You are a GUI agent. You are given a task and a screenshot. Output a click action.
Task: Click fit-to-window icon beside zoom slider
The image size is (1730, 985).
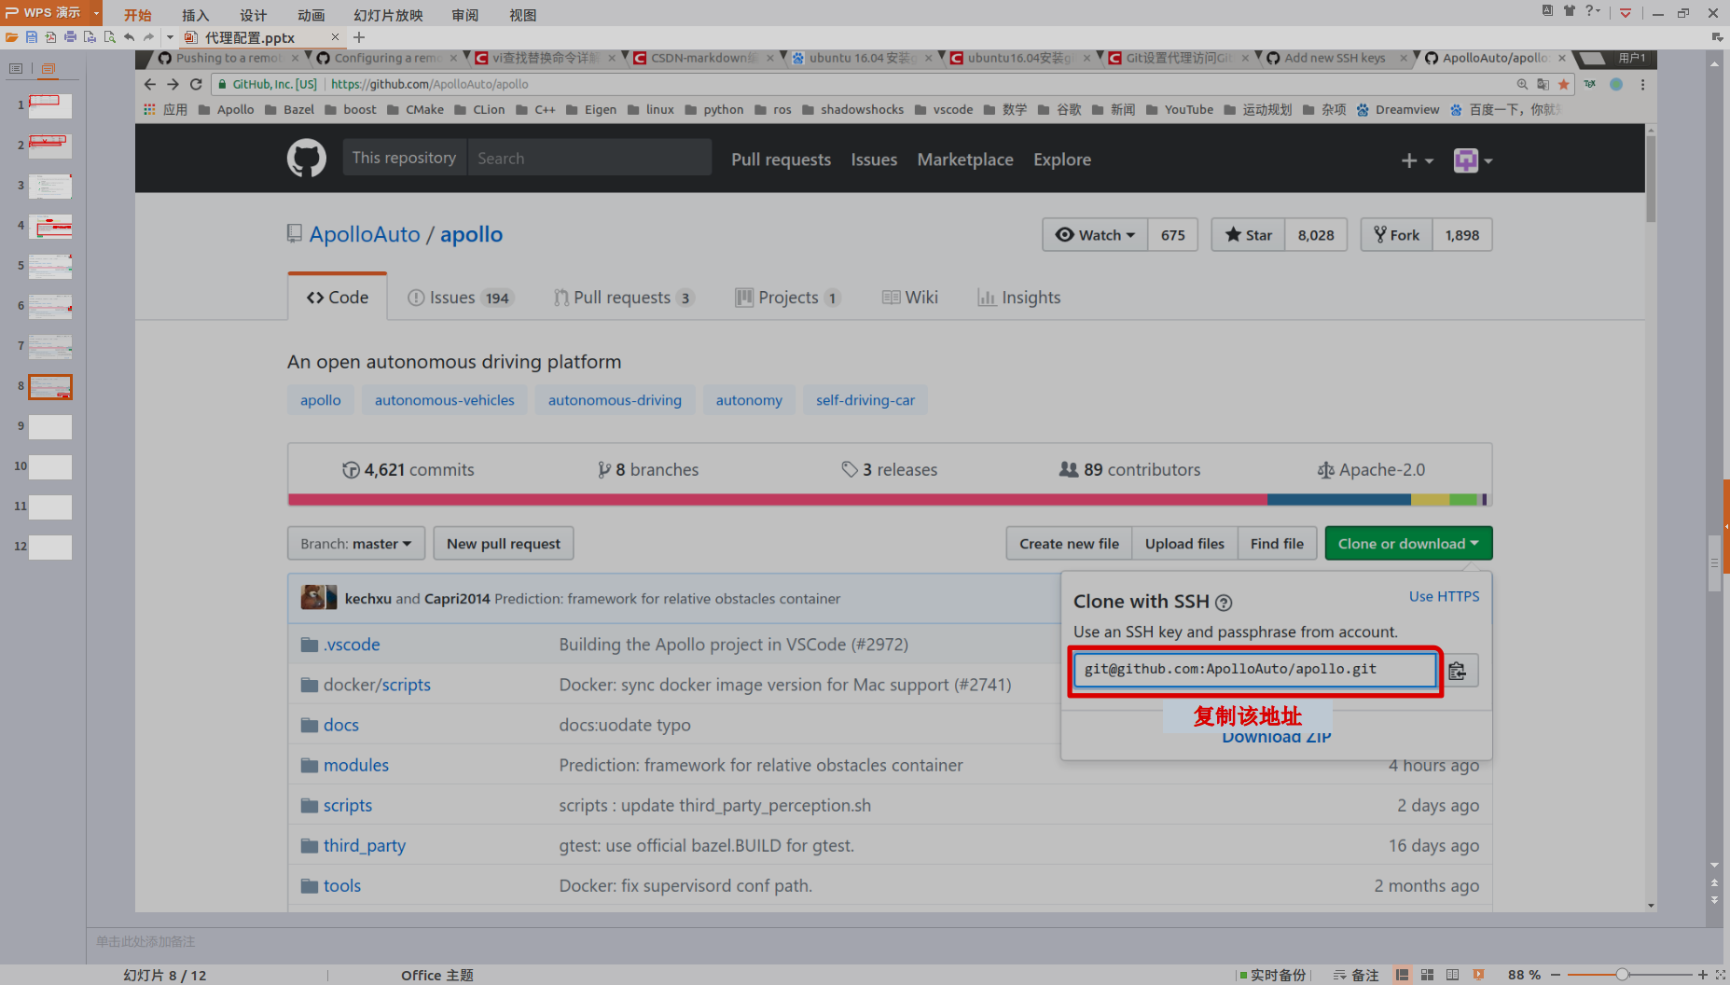(x=1721, y=975)
